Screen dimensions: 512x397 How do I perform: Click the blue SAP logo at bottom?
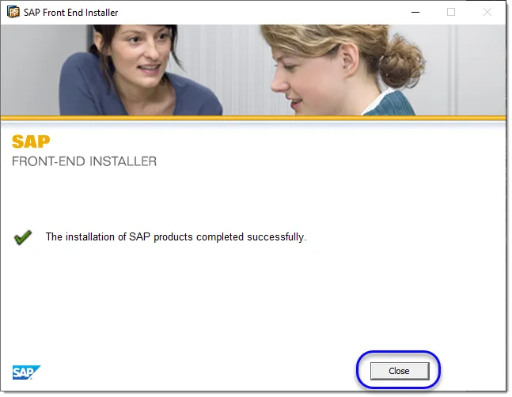click(x=26, y=372)
